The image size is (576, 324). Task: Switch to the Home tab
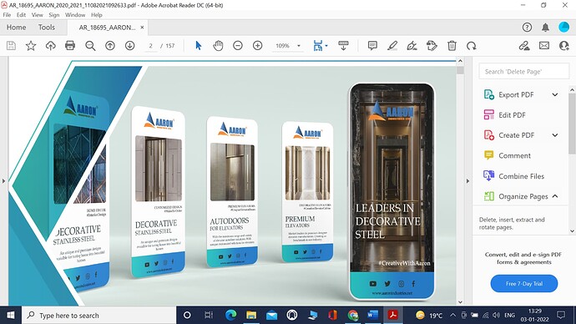(16, 28)
